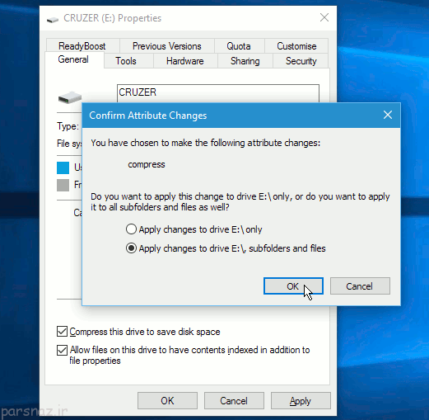429x420 pixels.
Task: Switch to the Previous Versions tab
Action: [167, 46]
